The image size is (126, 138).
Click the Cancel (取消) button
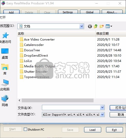(118, 115)
